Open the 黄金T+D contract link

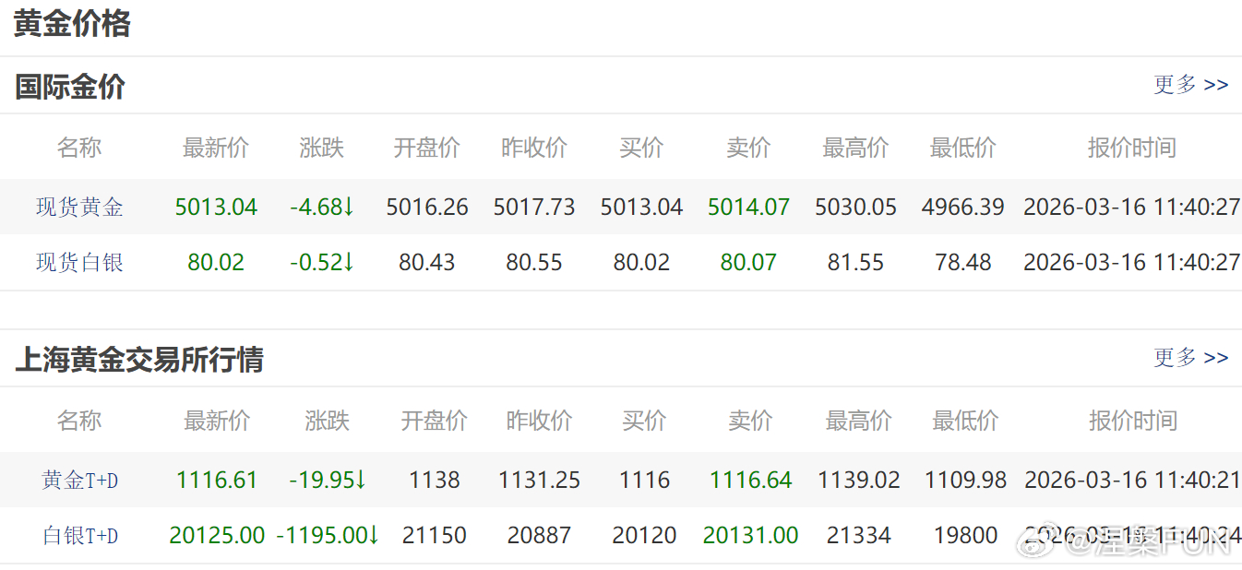click(x=79, y=480)
